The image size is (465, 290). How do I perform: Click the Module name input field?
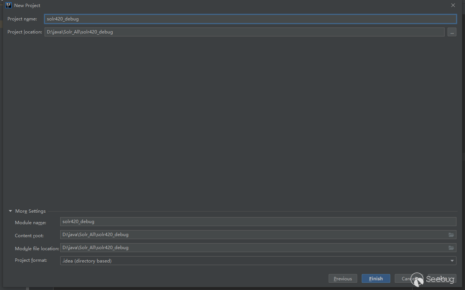[x=258, y=222]
